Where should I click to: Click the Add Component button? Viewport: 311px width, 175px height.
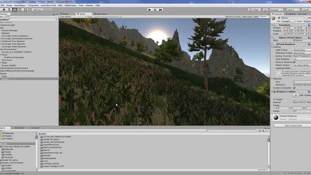[x=293, y=126]
